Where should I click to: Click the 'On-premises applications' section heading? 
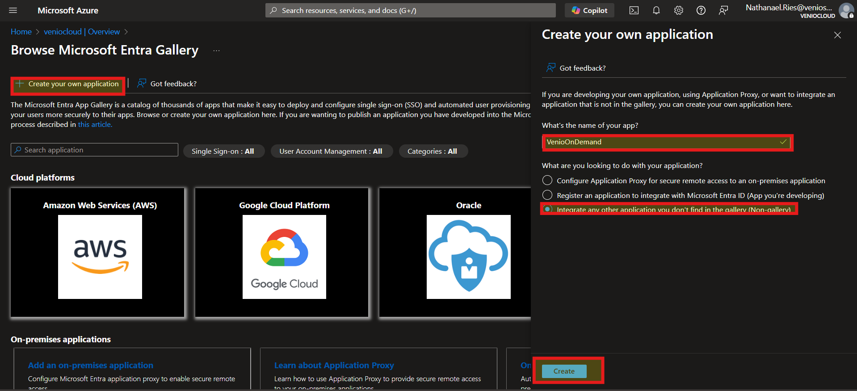pos(61,339)
